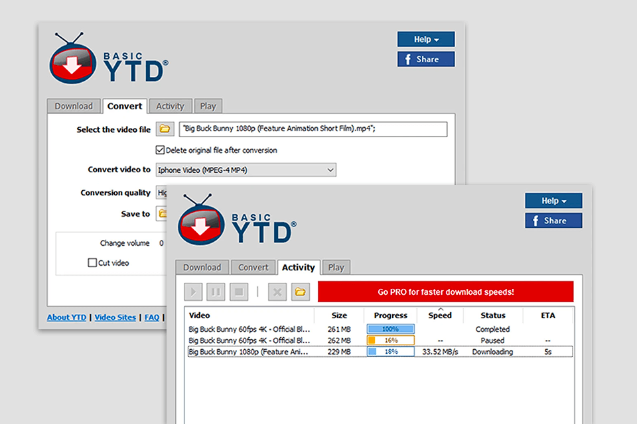637x424 pixels.
Task: Click the Change volume value 0
Action: point(161,243)
